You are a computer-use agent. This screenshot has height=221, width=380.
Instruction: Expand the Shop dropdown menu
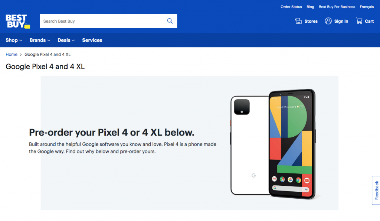[x=14, y=40]
